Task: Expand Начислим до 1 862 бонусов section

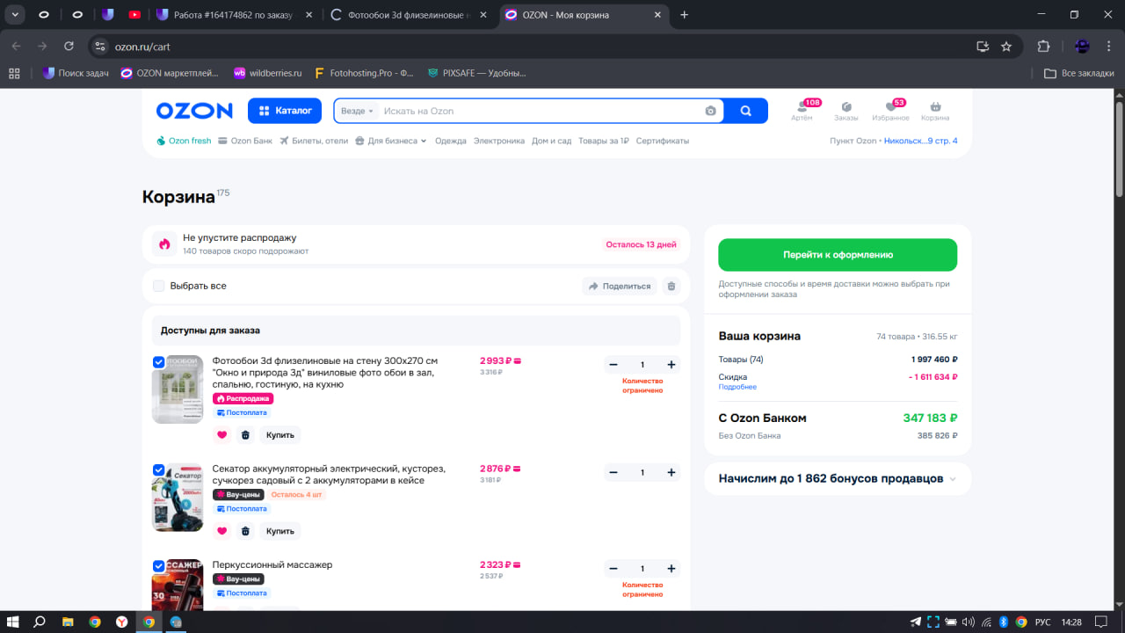Action: pos(838,479)
